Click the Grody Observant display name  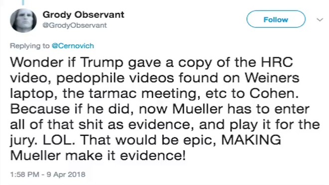click(x=83, y=14)
